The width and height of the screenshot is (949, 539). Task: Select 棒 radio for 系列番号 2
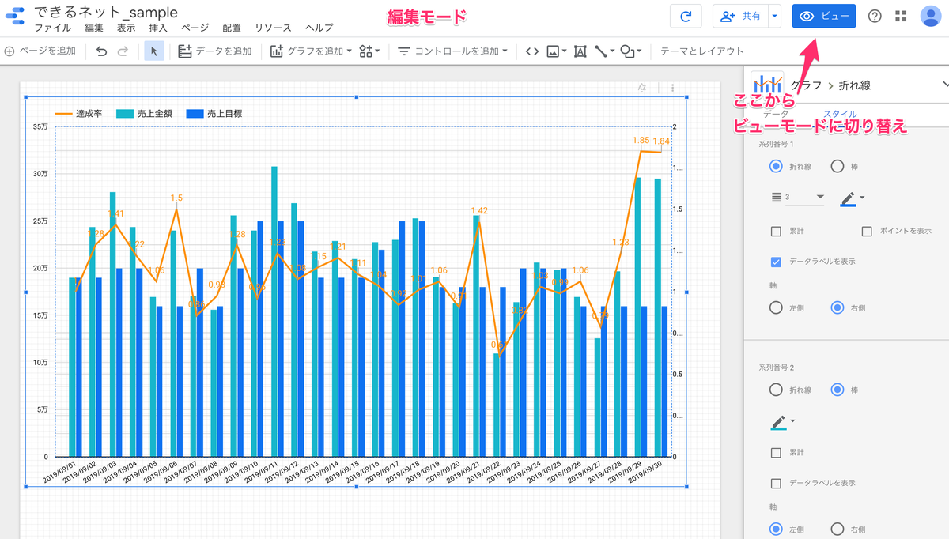pyautogui.click(x=837, y=390)
